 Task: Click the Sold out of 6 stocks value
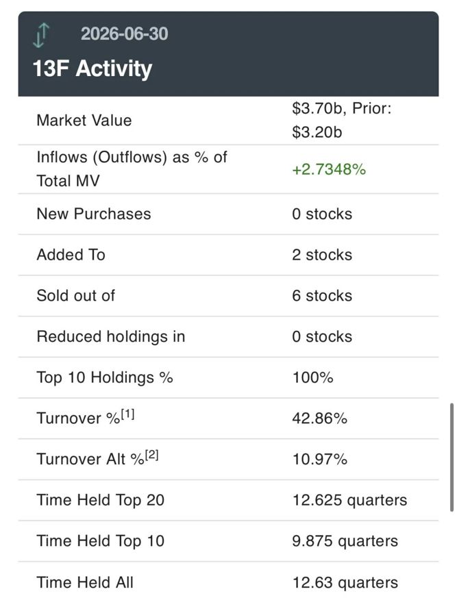click(322, 295)
